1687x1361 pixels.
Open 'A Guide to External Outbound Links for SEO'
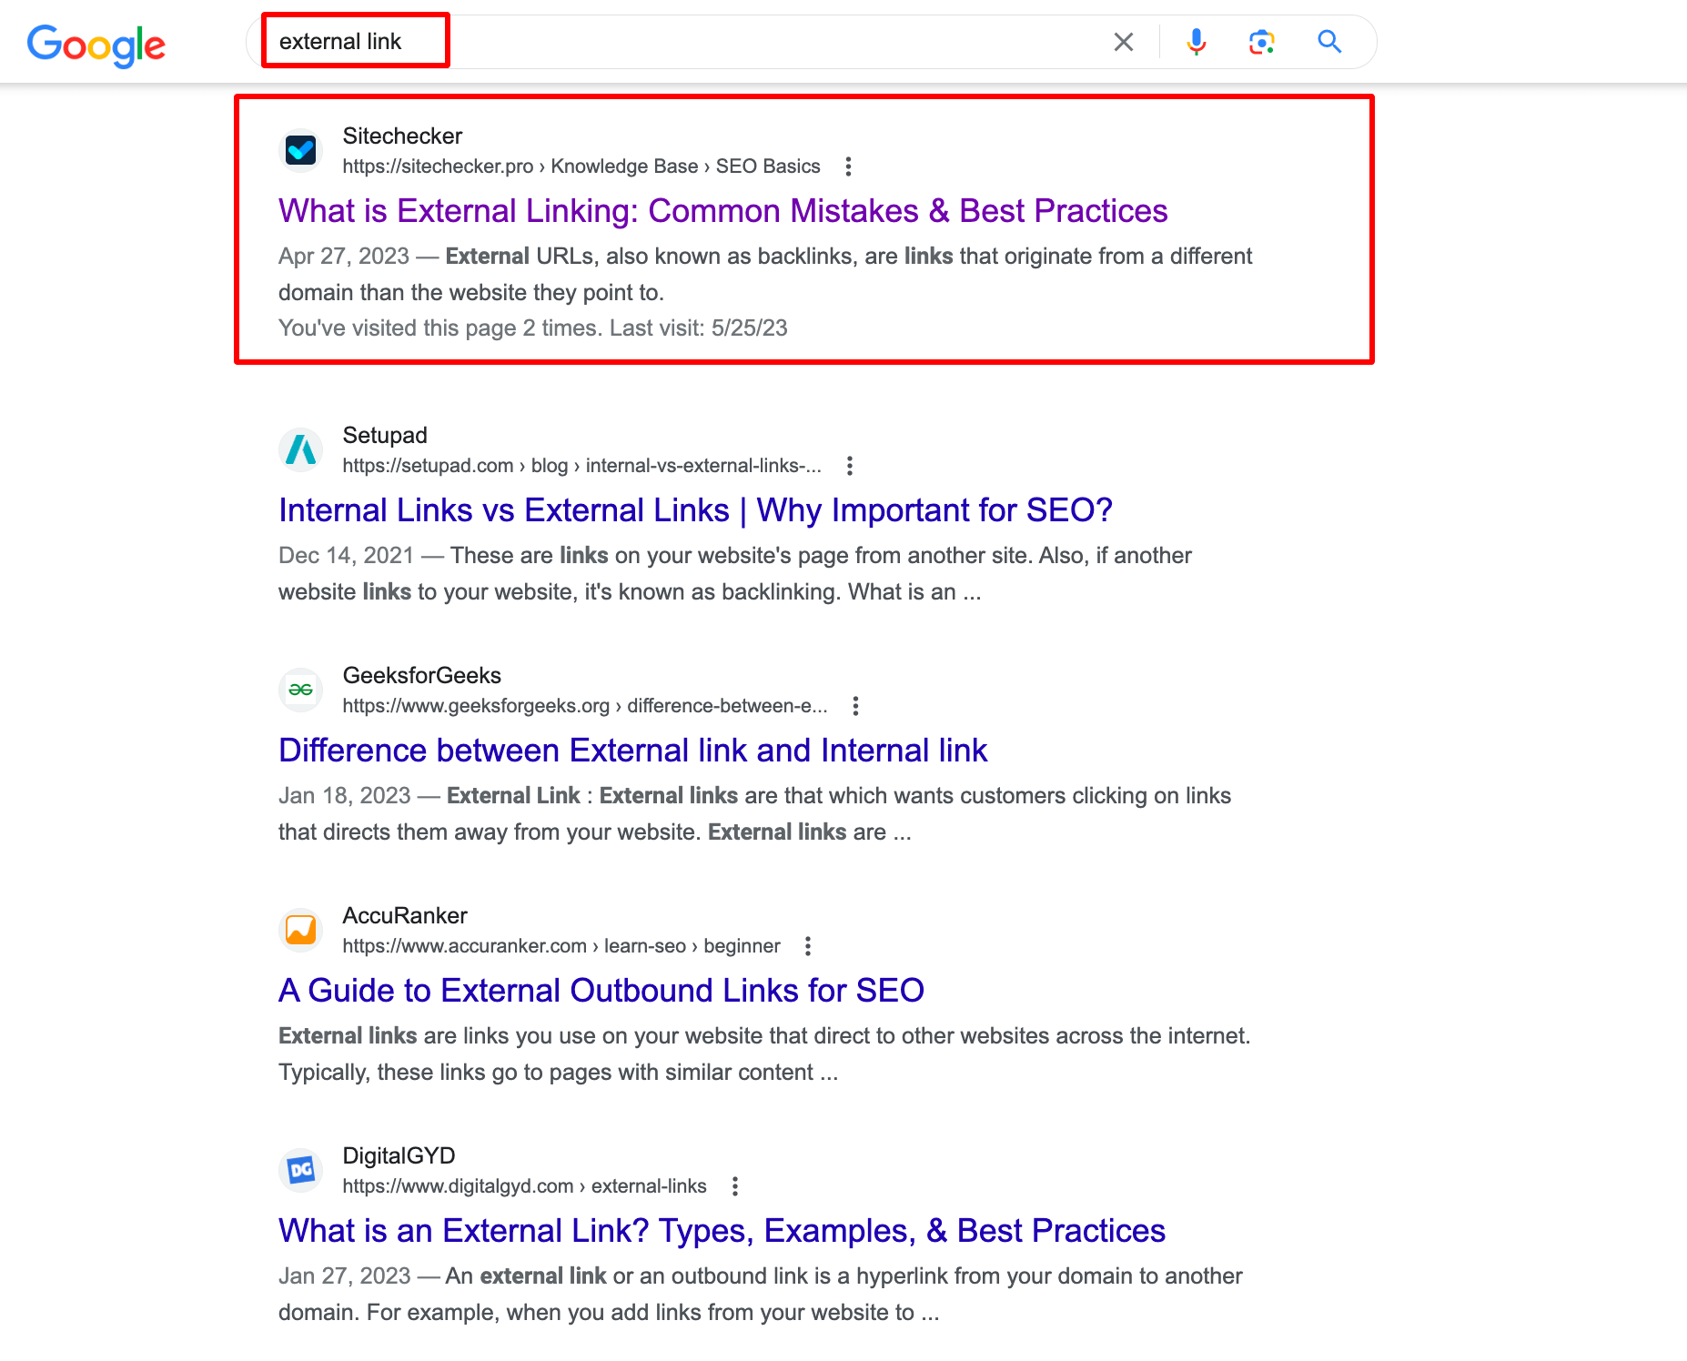601,991
